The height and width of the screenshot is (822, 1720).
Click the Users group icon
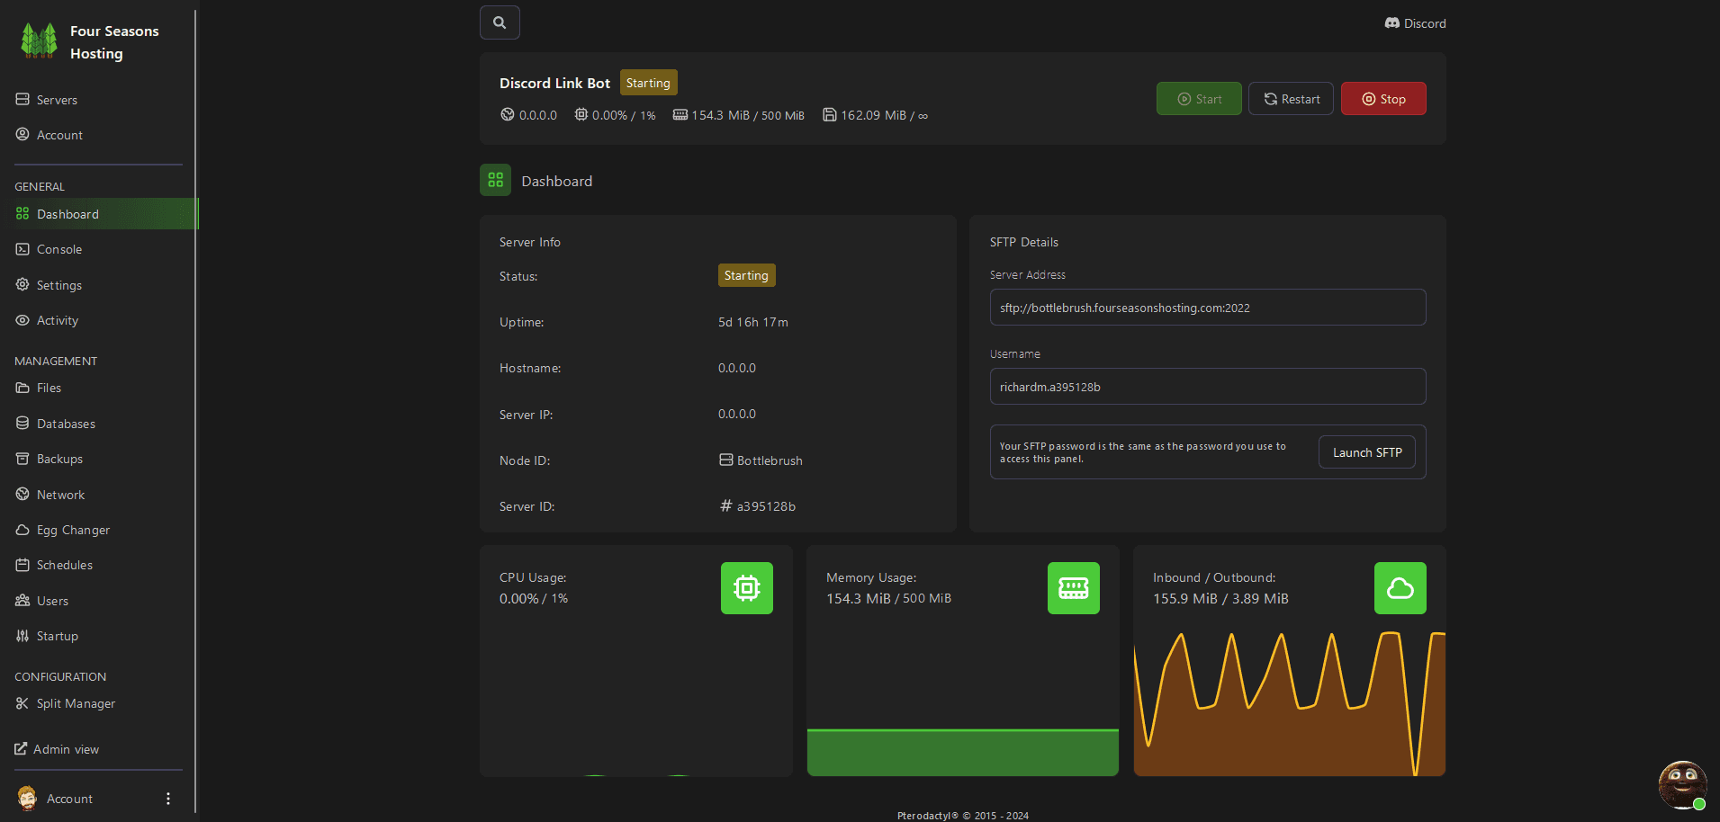[23, 600]
